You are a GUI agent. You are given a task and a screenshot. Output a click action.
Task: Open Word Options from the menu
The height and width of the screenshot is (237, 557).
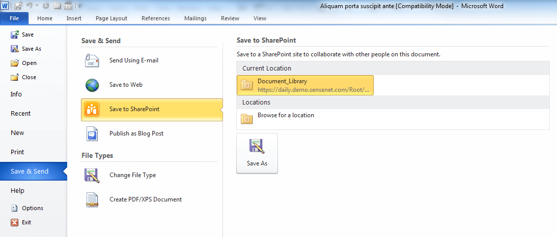pos(34,208)
